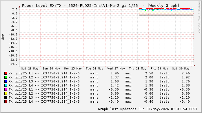
Task: Click the Tx L1 last value -0.30
Action: click(x=185, y=89)
